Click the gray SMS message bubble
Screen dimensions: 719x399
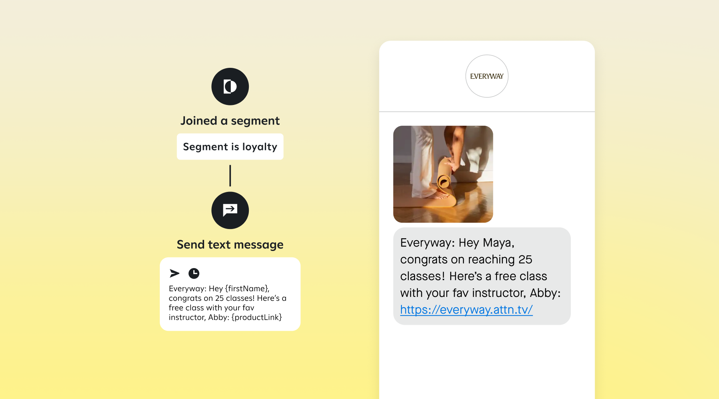481,276
